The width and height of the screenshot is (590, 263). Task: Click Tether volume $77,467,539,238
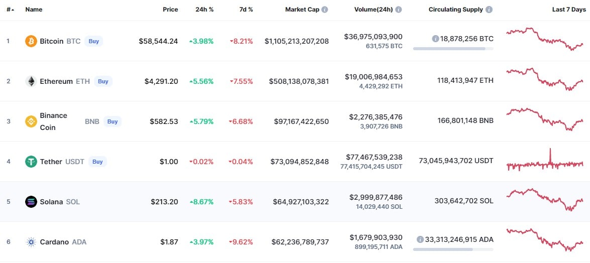pyautogui.click(x=373, y=158)
